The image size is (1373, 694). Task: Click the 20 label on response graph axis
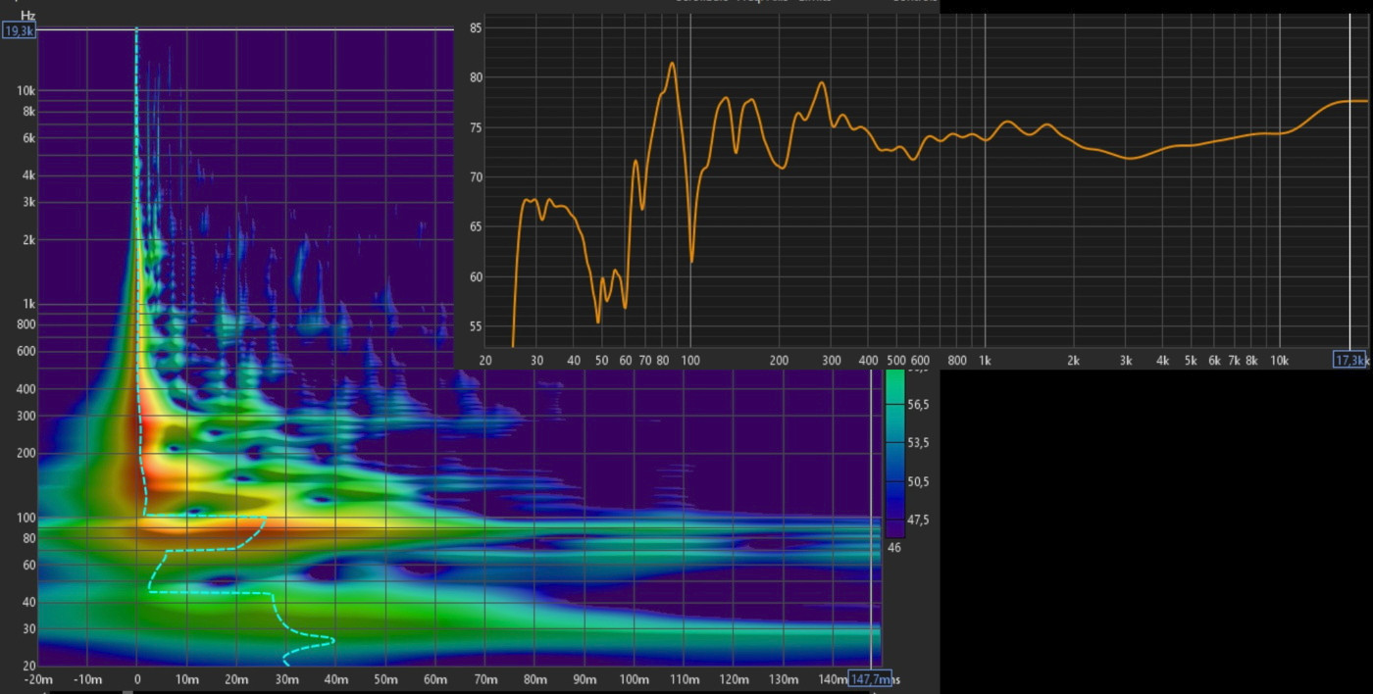pos(484,361)
